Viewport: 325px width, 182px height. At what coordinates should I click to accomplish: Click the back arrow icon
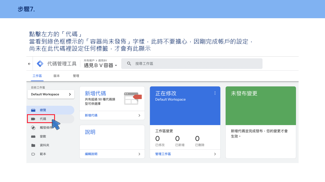click(x=29, y=64)
